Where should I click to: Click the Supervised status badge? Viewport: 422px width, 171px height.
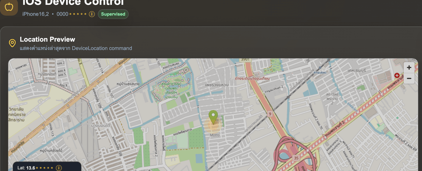113,14
